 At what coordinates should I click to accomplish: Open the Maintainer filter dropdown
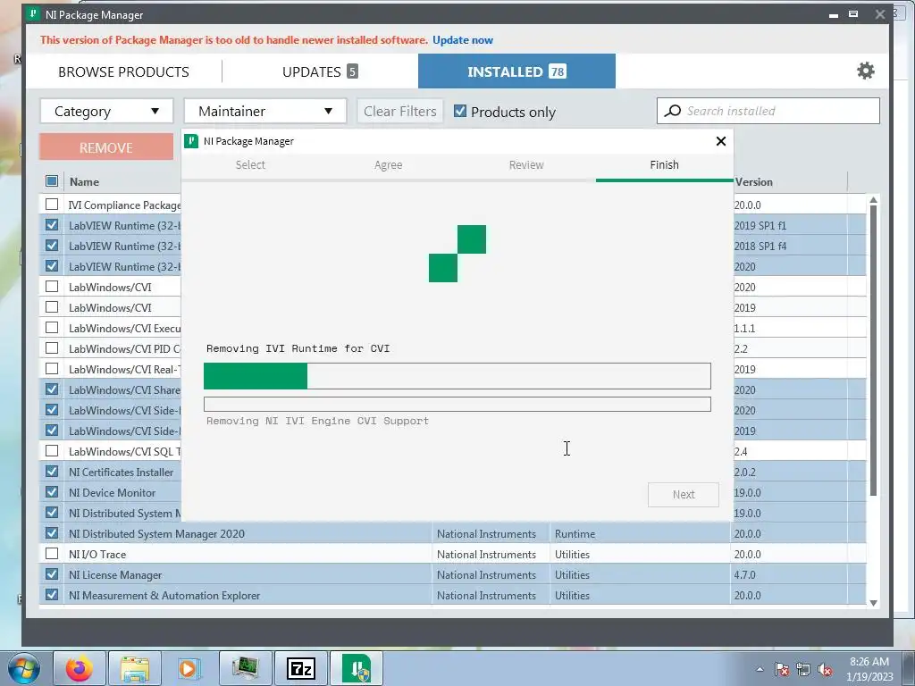(265, 111)
